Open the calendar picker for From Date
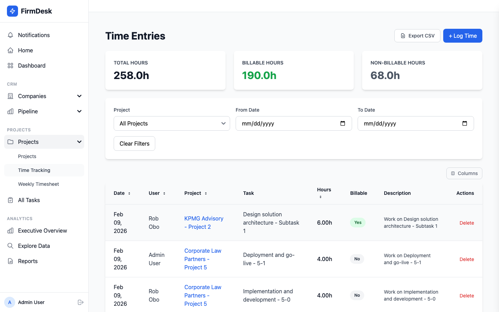 click(x=342, y=123)
